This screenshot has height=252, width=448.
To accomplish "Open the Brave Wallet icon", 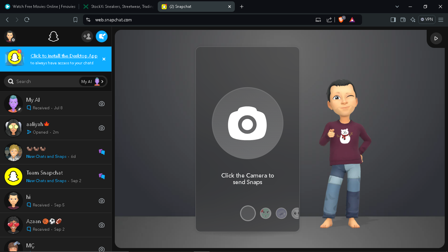I will pos(403,20).
